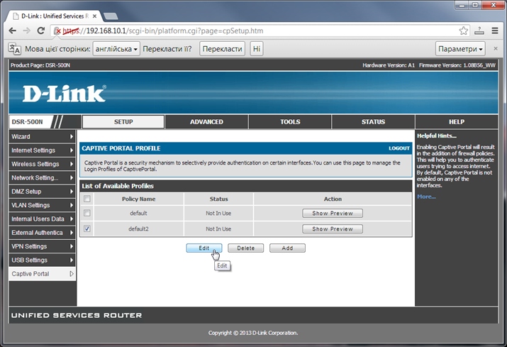Image resolution: width=507 pixels, height=347 pixels.
Task: Open the STATUS tab
Action: [373, 122]
